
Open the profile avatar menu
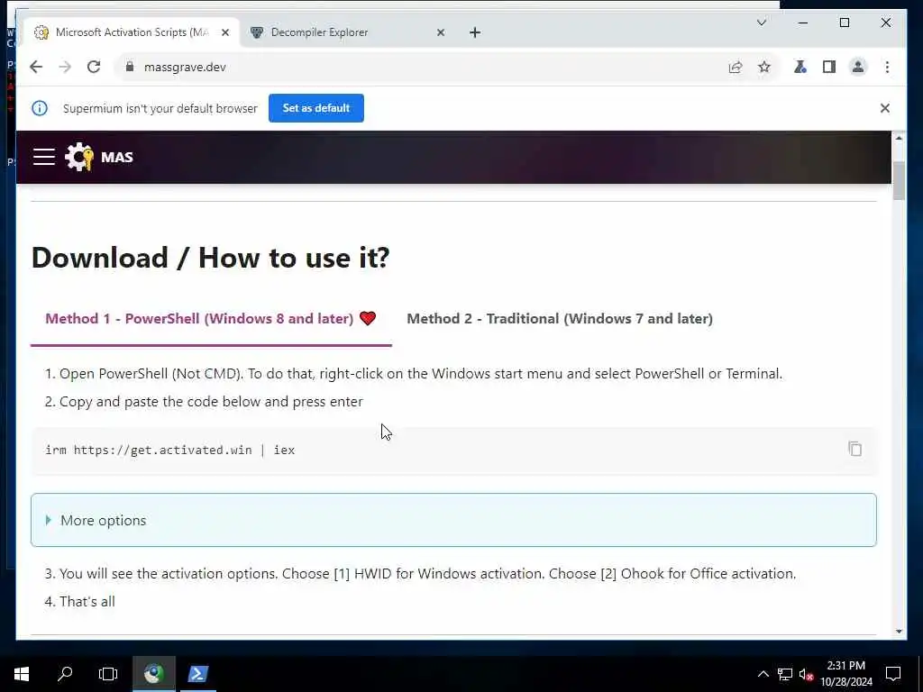coord(858,67)
